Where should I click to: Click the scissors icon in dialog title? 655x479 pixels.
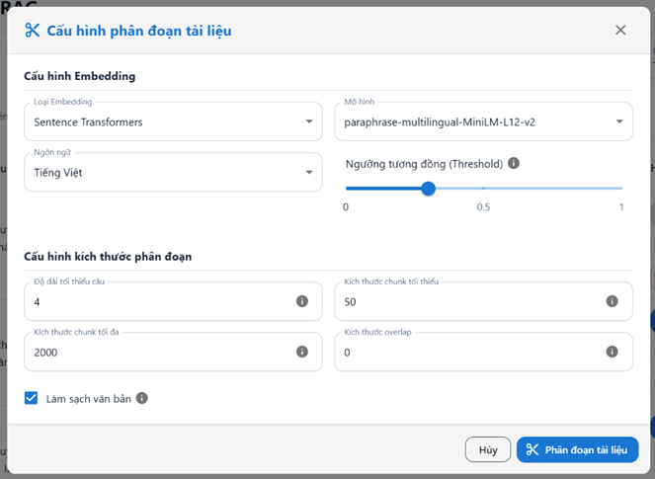tap(32, 31)
